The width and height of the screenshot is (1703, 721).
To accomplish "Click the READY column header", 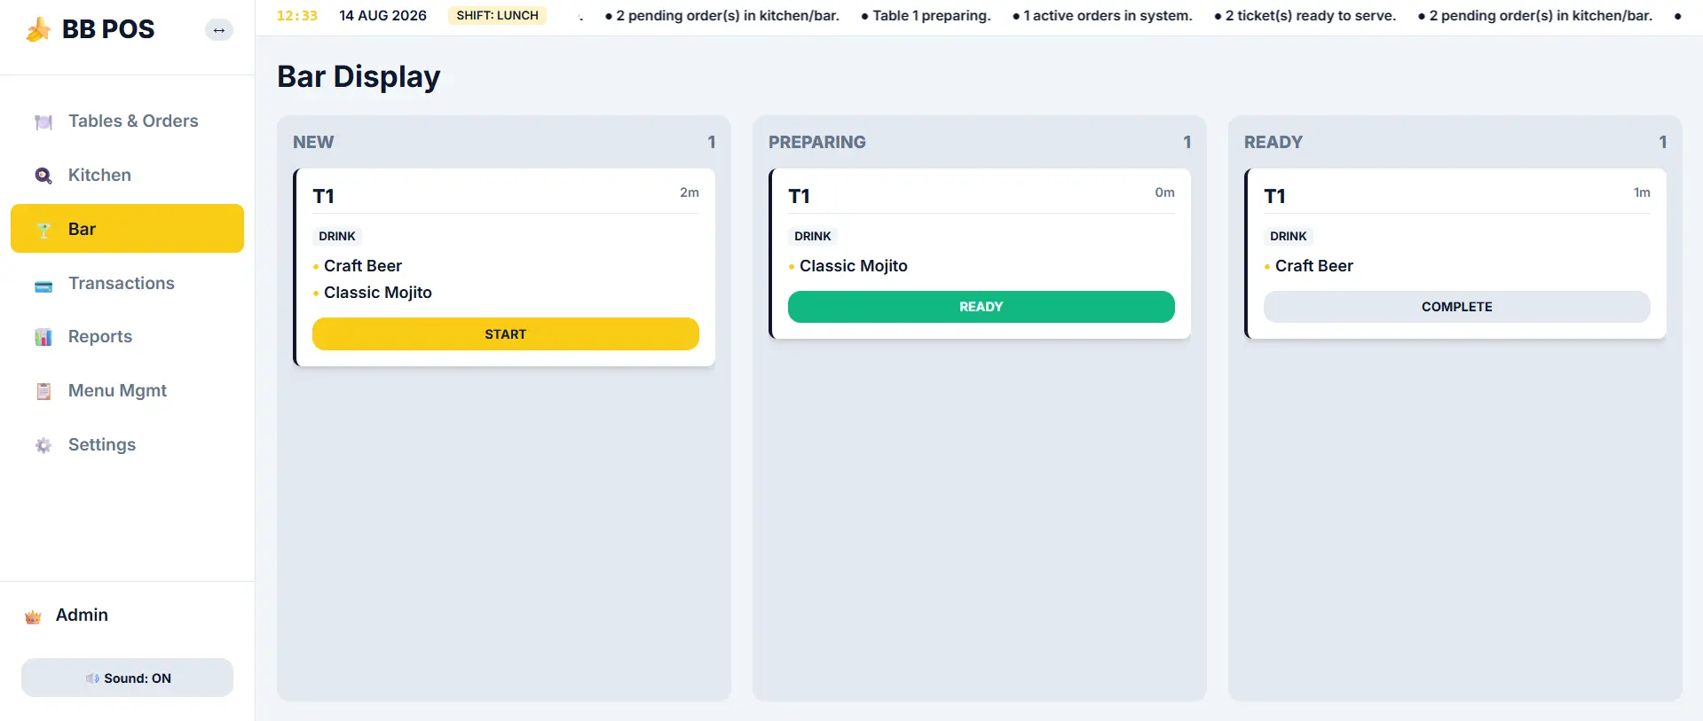I will click(x=1273, y=142).
